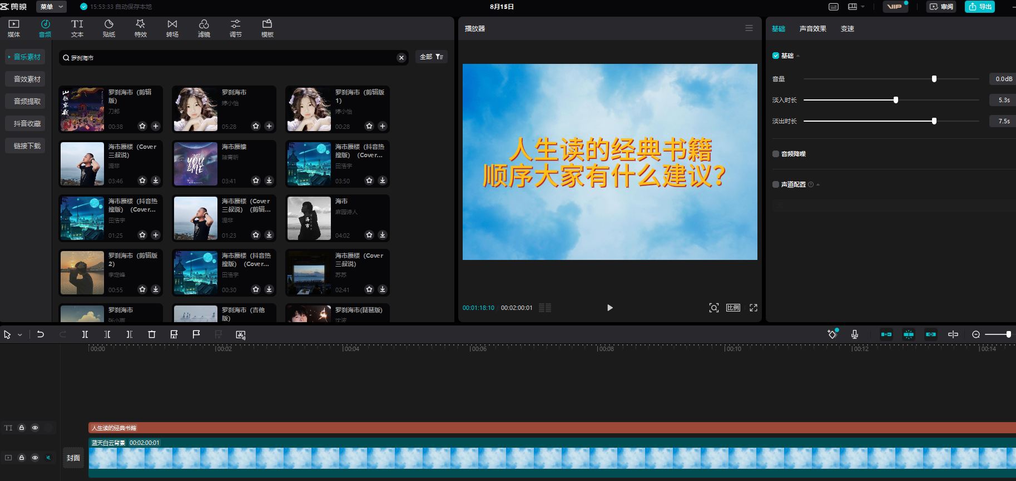1016x481 pixels.
Task: Open the 全部 filter dropdown
Action: click(431, 57)
